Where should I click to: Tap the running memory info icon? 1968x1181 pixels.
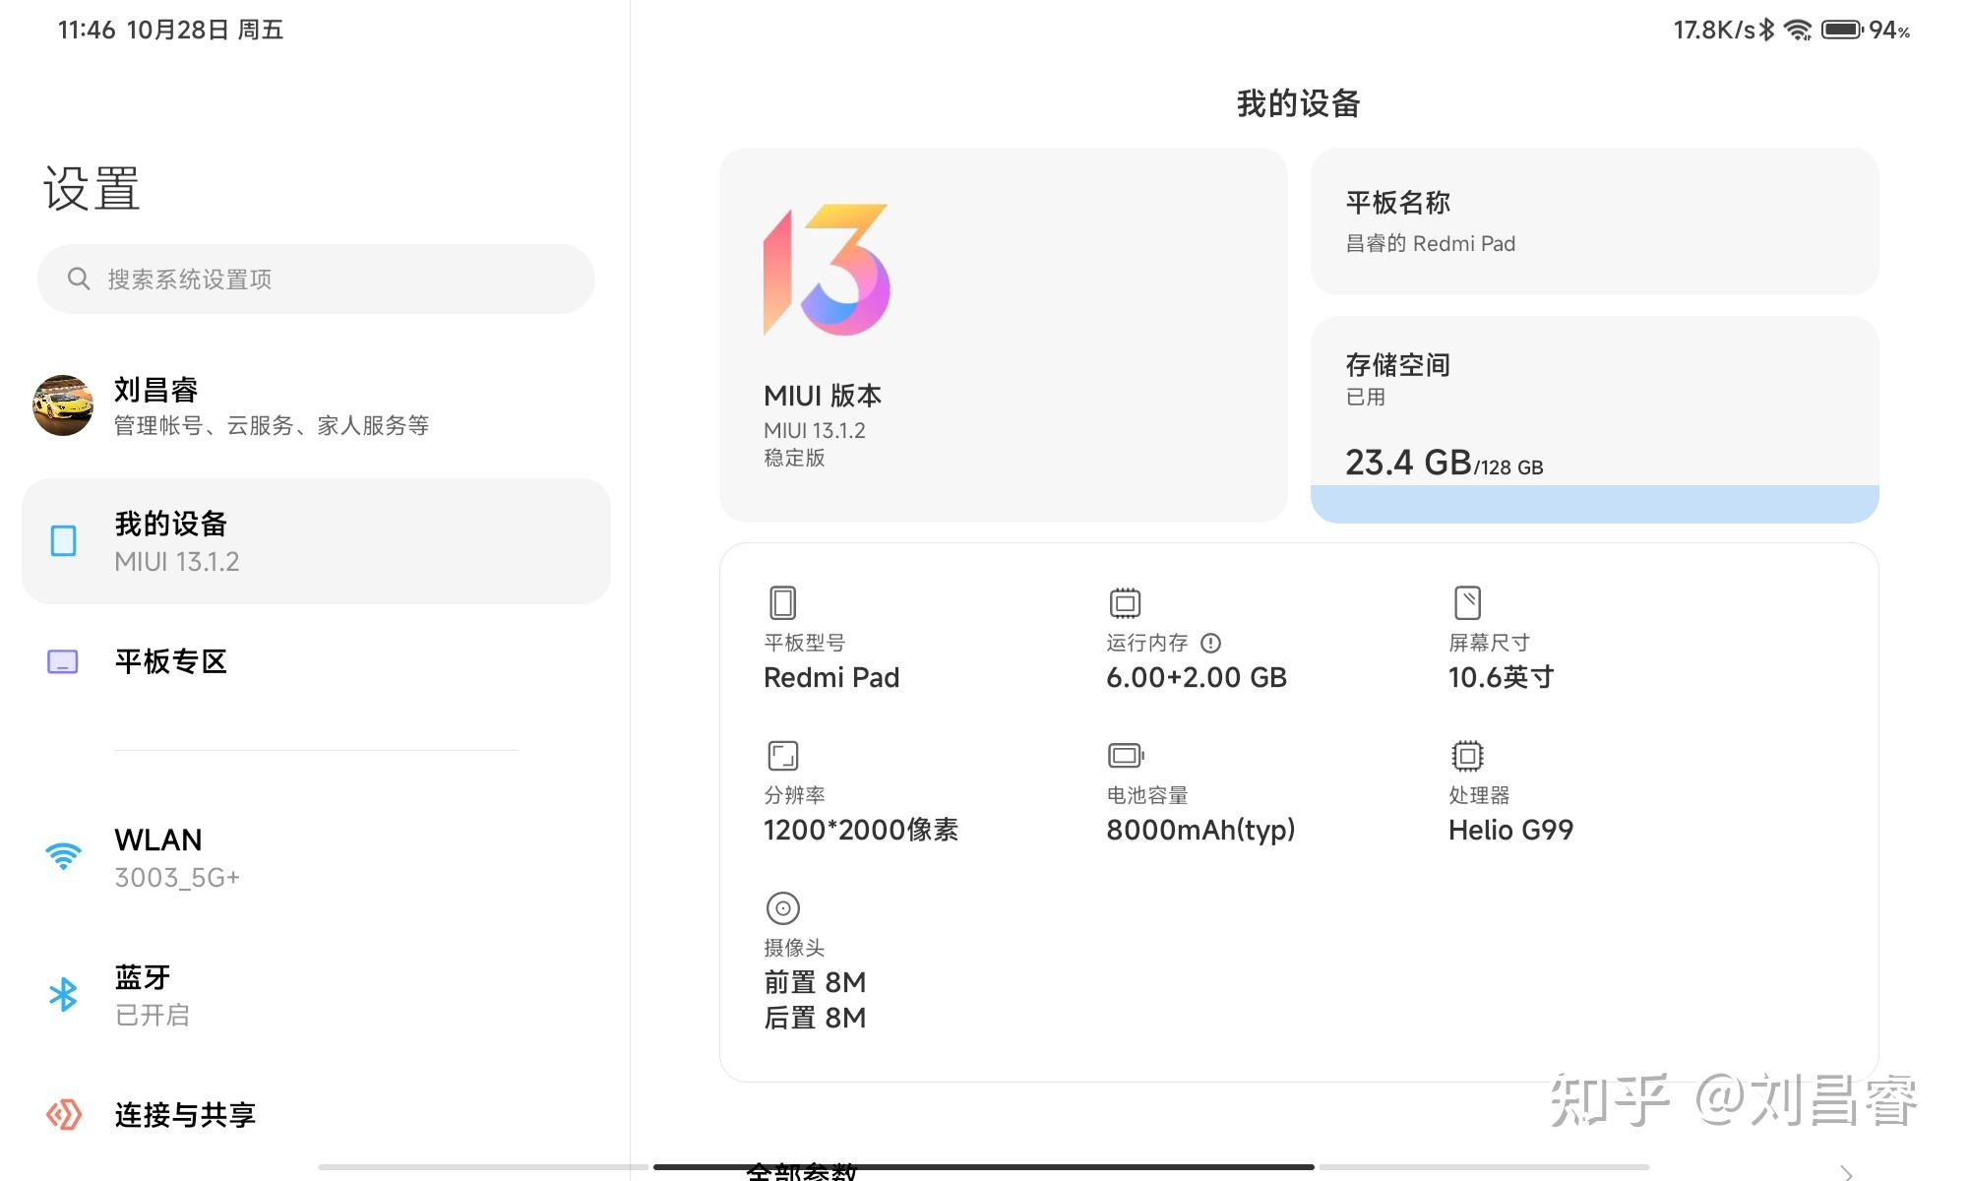pyautogui.click(x=1210, y=643)
